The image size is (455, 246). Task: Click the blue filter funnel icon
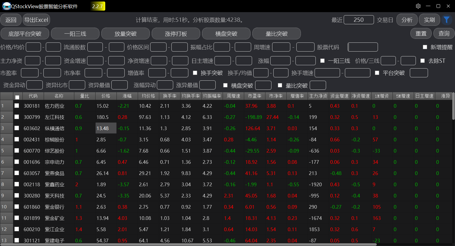(447, 20)
